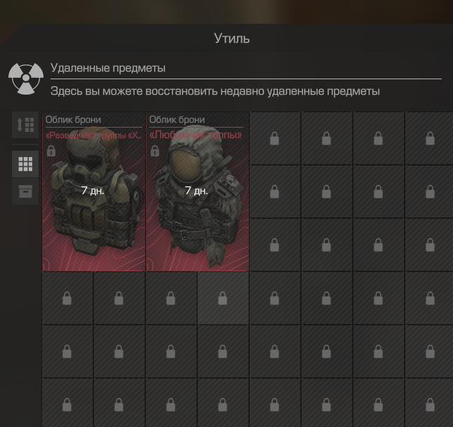The width and height of the screenshot is (453, 427).
Task: Click the Облик брони label on the first card
Action: tap(73, 120)
